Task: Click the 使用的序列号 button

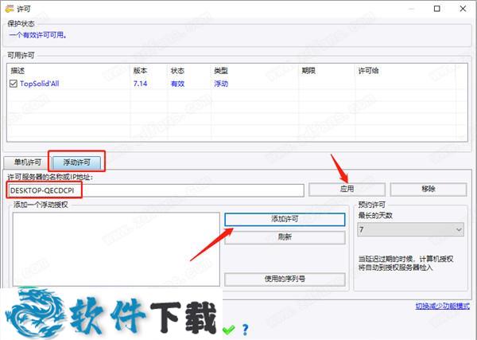Action: click(x=285, y=279)
